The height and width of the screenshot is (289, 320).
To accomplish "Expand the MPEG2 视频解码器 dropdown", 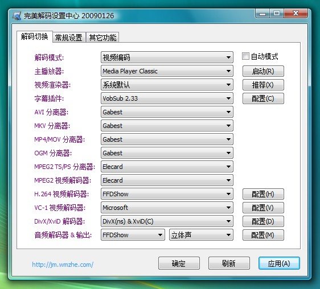I will tap(167, 180).
